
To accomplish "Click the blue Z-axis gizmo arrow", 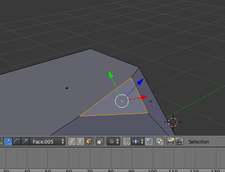I will click(x=141, y=82).
